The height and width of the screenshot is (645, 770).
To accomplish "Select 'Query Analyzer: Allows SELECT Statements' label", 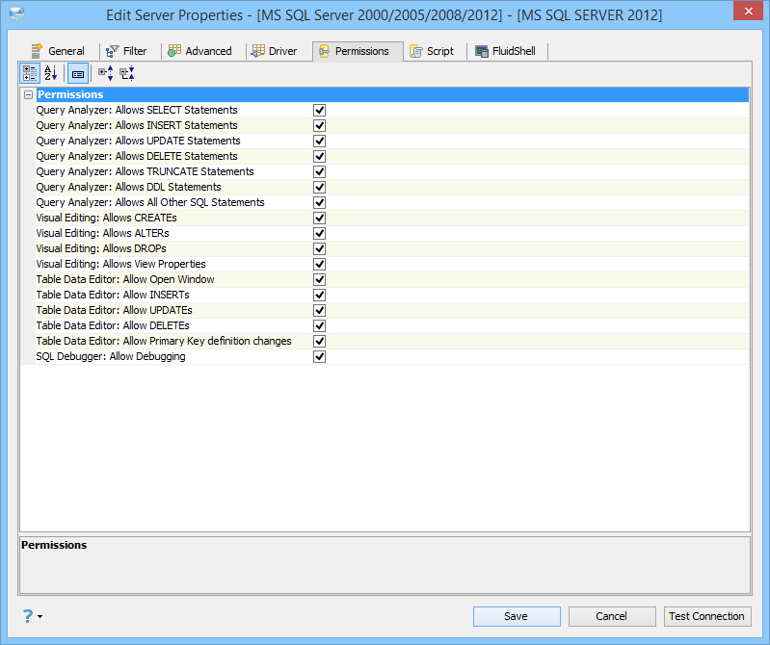I will [137, 110].
